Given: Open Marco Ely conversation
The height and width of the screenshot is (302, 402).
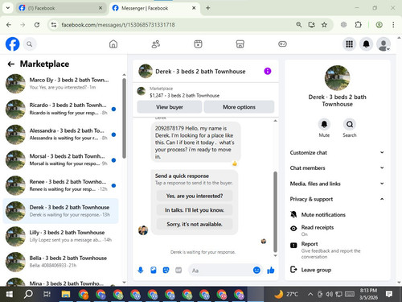Looking at the screenshot, I should tap(61, 84).
